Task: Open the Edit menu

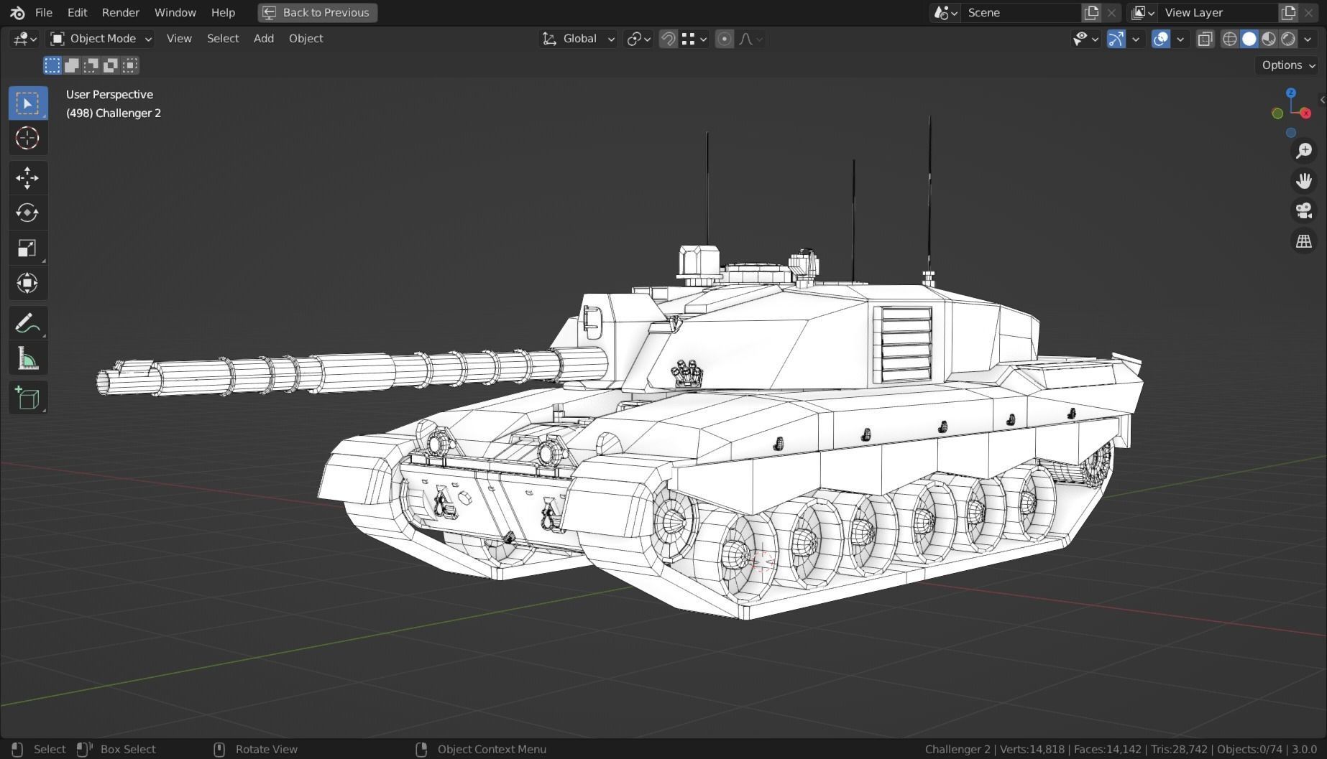Action: [x=77, y=12]
